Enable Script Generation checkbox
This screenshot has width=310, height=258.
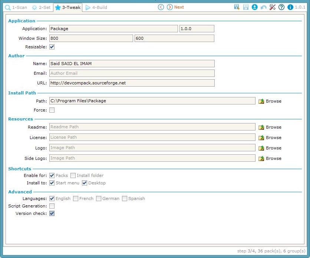click(x=52, y=206)
